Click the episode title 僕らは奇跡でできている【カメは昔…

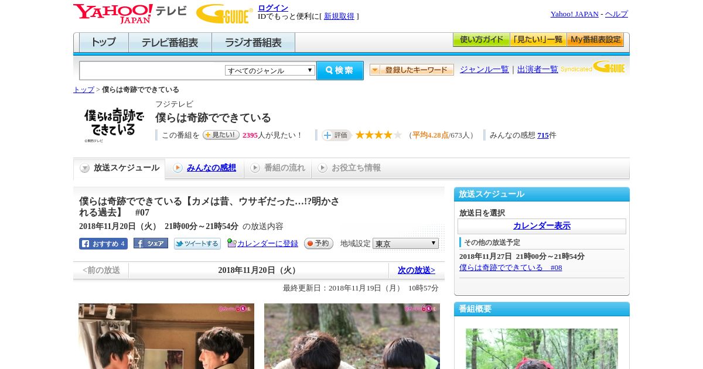[209, 206]
